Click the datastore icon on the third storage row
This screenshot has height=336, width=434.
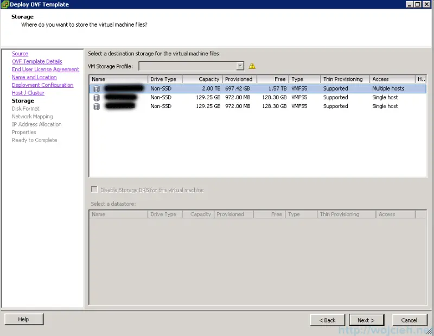(96, 106)
